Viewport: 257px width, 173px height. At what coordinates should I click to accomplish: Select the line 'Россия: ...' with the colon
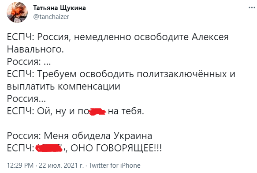point(29,62)
